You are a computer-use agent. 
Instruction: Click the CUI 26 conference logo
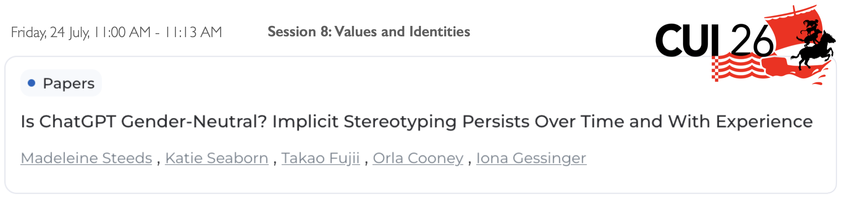[x=745, y=45]
